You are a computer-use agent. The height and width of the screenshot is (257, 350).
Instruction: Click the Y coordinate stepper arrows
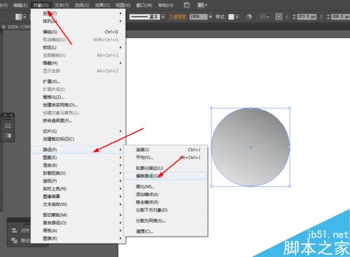(x=328, y=17)
